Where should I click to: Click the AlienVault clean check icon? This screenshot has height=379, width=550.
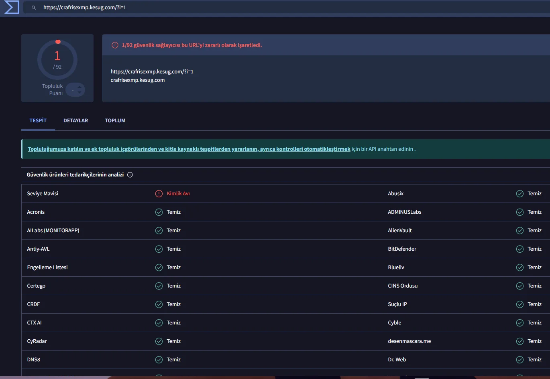pyautogui.click(x=520, y=231)
